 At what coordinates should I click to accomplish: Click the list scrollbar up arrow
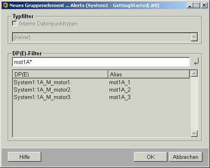point(194,73)
